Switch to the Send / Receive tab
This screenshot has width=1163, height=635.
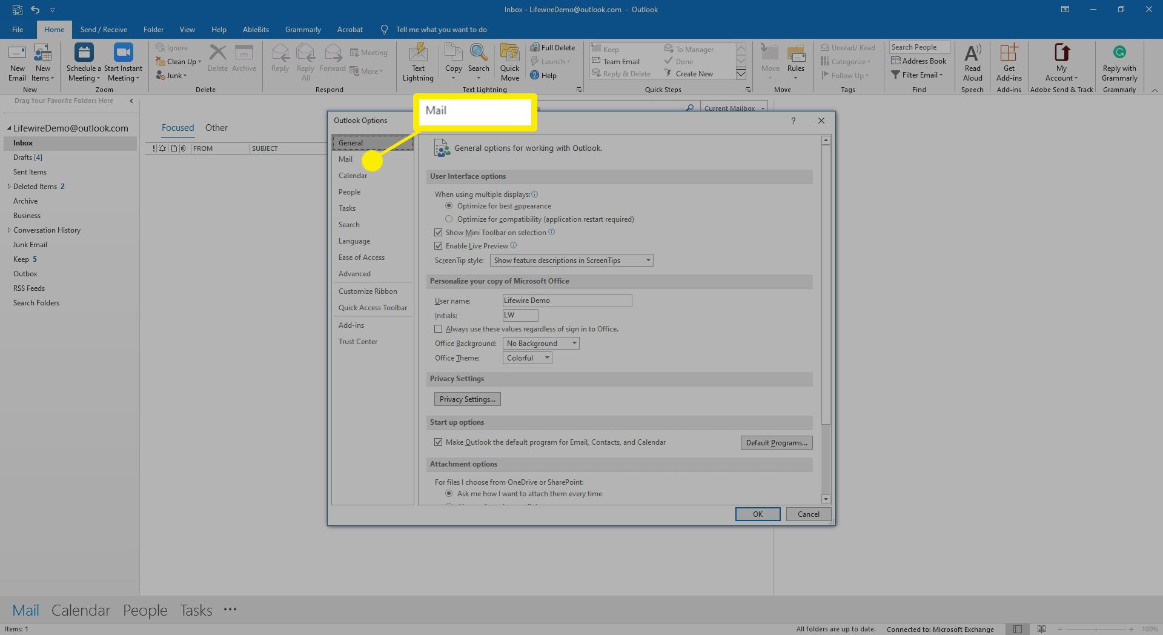click(104, 29)
